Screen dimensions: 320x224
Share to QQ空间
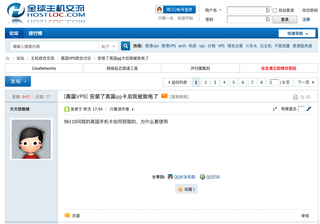click(210, 177)
